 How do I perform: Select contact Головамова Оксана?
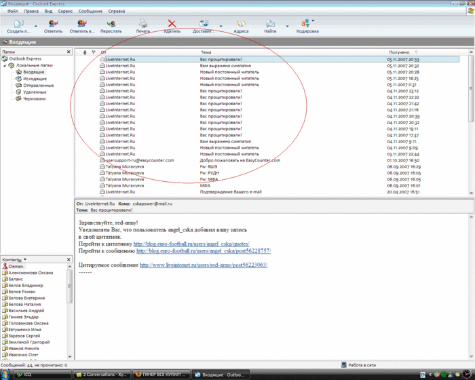[x=28, y=323]
